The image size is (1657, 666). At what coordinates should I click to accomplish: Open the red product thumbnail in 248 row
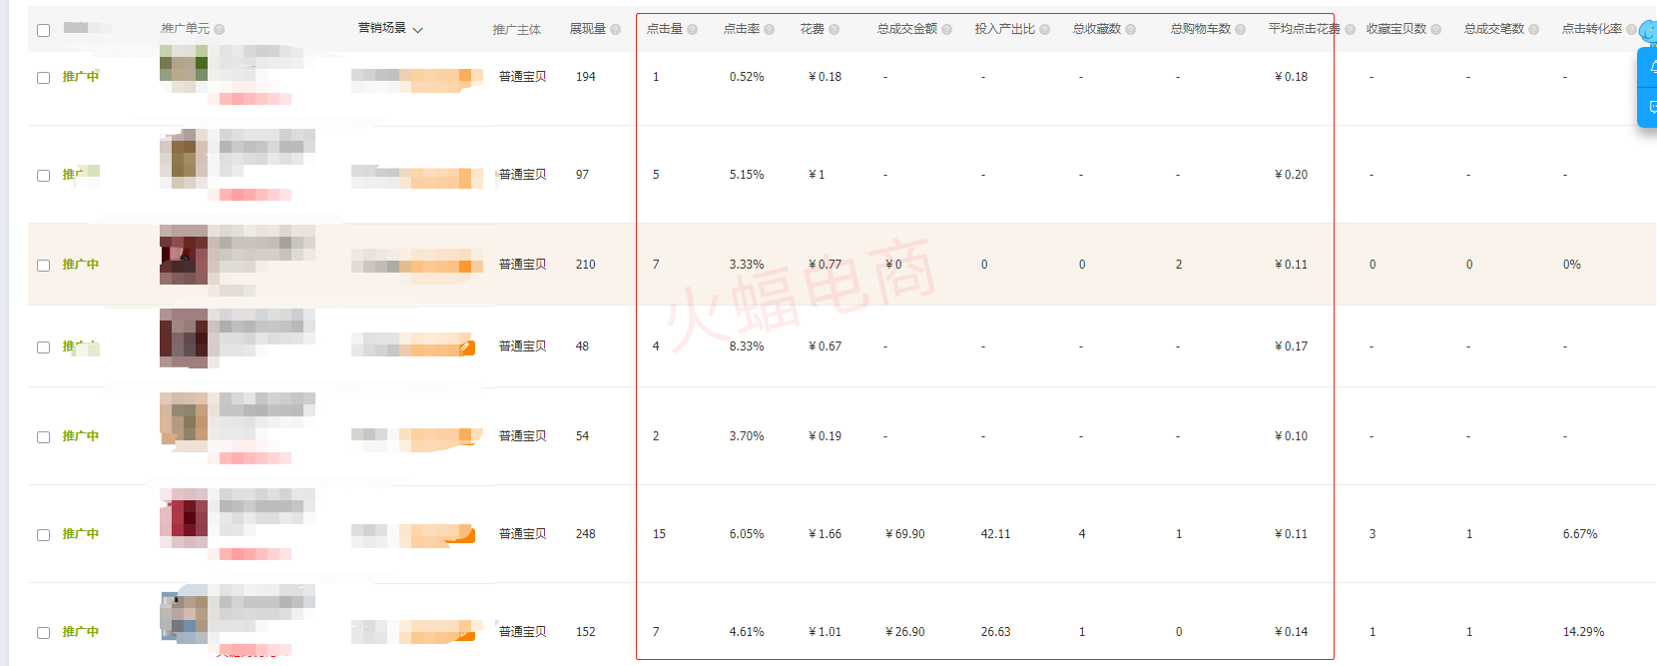[x=184, y=518]
